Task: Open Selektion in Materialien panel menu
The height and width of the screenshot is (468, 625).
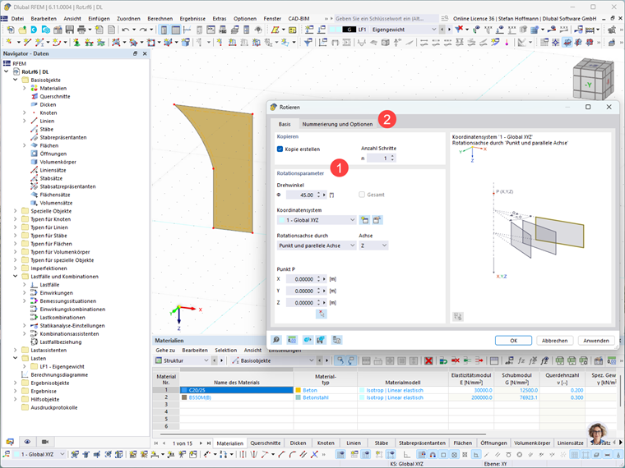Action: tap(225, 351)
